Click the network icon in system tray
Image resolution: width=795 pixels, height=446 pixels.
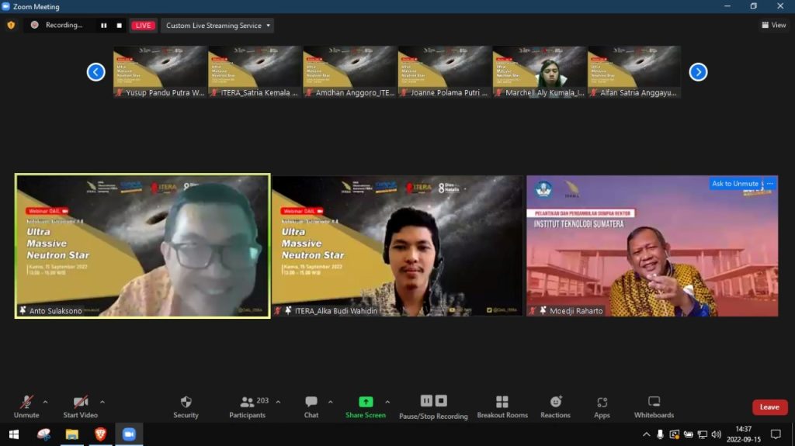702,434
